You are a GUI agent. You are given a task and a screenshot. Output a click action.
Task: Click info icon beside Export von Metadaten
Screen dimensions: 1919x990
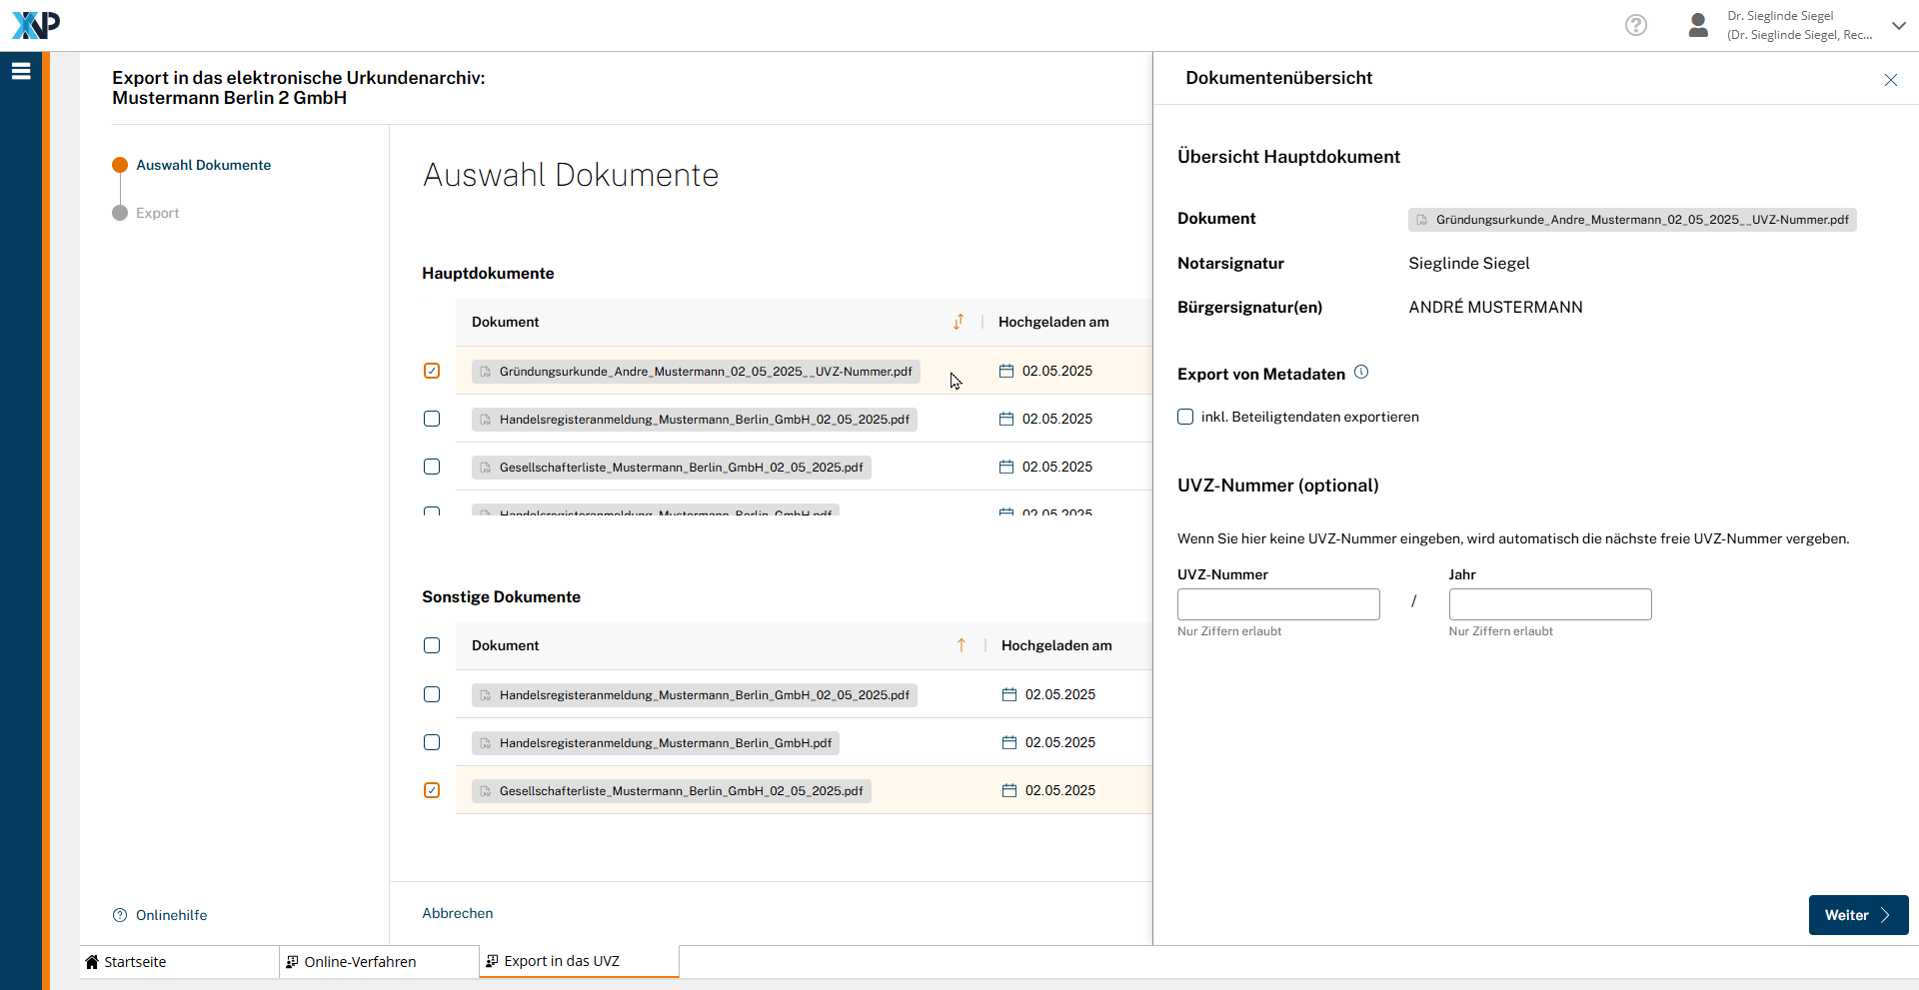(x=1361, y=373)
